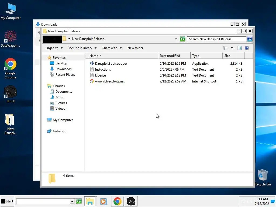Click the search magnifier button
This screenshot has width=276, height=207.
[250, 39]
